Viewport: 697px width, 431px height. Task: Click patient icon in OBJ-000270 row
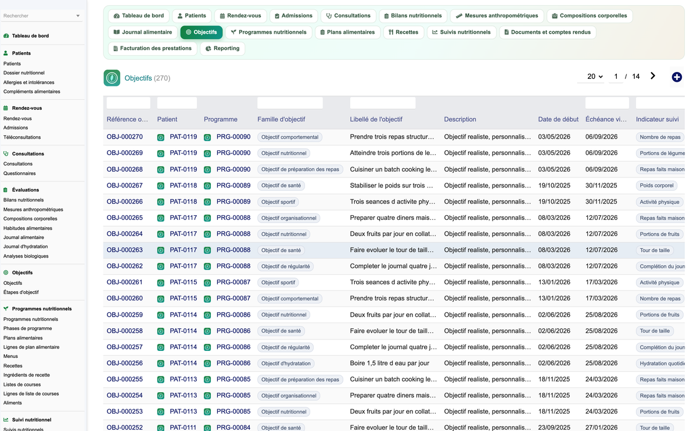[x=161, y=137]
